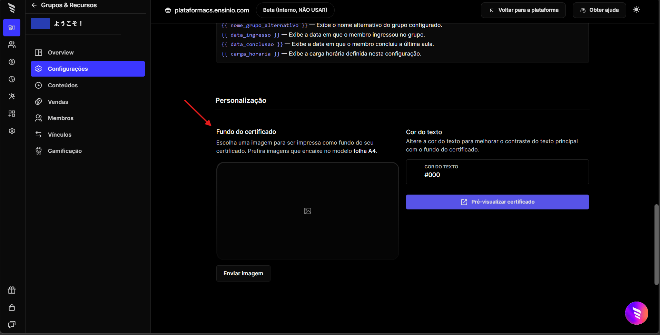The image size is (660, 335).
Task: Click the Cor do texto #000 field
Action: (x=497, y=172)
